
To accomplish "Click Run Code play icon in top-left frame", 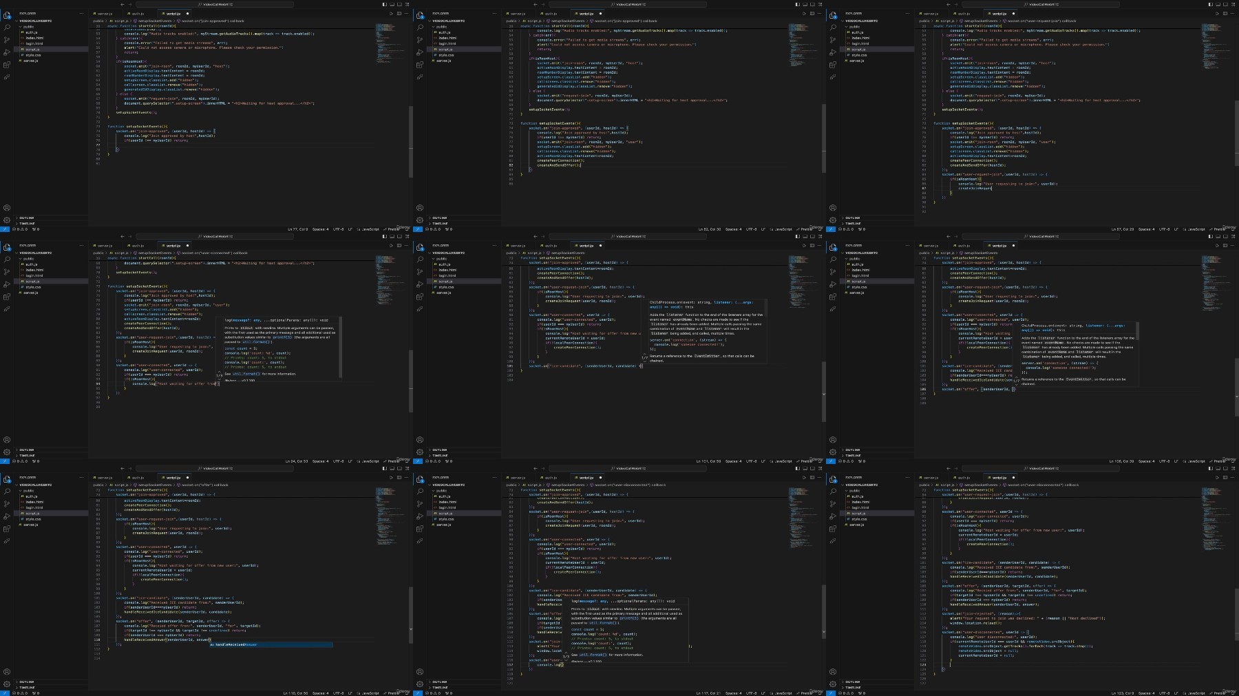I will click(x=391, y=13).
